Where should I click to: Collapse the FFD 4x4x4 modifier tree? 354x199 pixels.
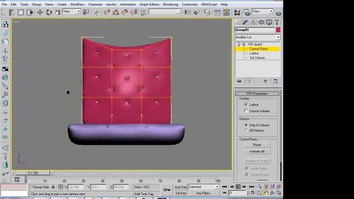tap(244, 44)
